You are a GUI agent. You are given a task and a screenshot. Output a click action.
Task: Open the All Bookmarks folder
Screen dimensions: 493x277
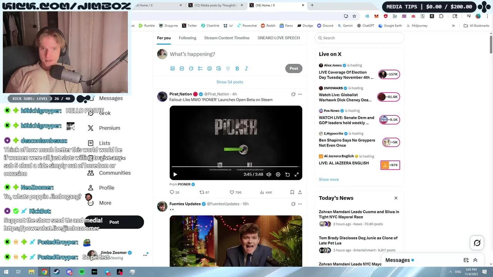476,26
